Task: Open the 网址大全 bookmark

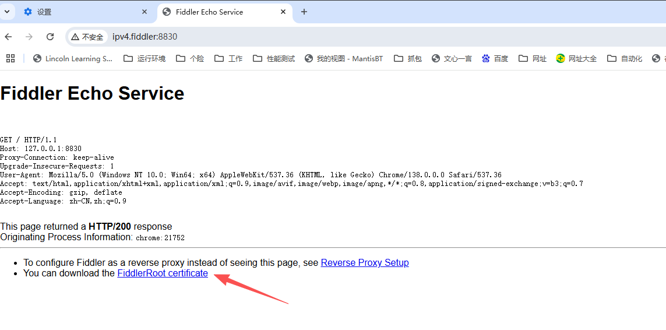Action: 576,59
